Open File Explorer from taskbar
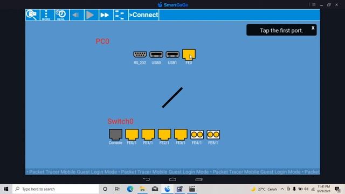 [142, 189]
